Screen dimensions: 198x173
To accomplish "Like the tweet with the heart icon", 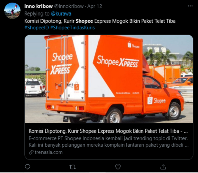I will tap(118, 167).
